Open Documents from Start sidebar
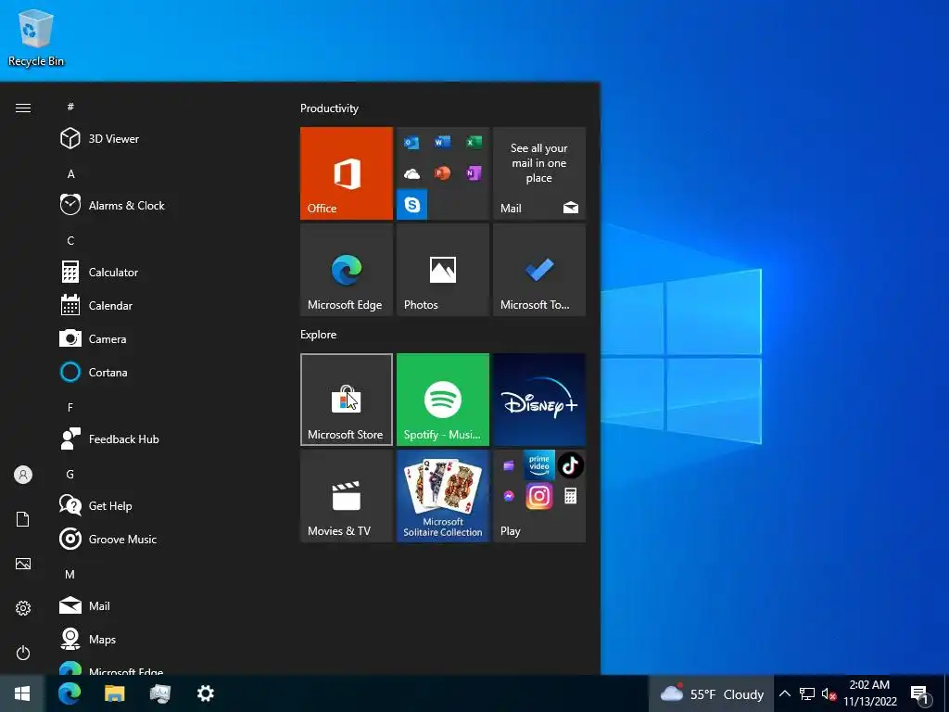The height and width of the screenshot is (712, 949). tap(23, 519)
